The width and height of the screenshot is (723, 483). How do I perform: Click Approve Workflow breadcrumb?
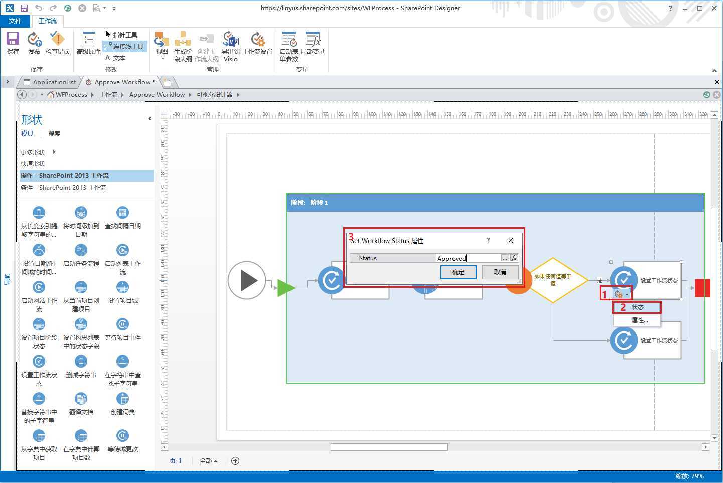pyautogui.click(x=157, y=94)
